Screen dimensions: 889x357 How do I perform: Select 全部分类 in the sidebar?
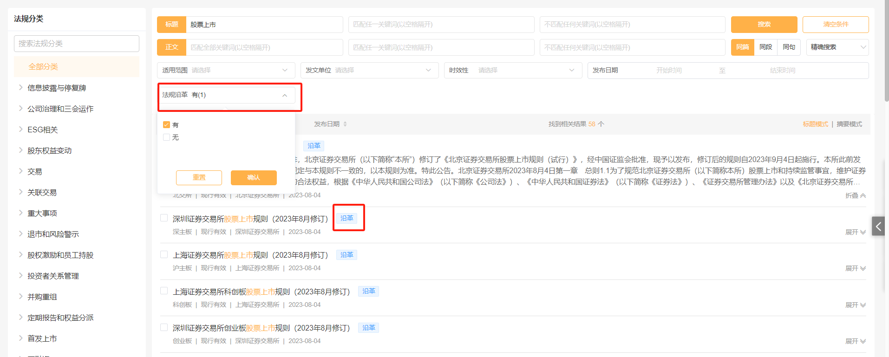[77, 66]
